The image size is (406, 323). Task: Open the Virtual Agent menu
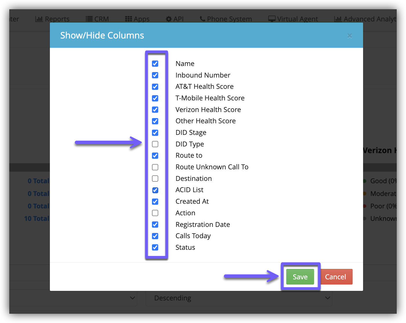pos(297,19)
